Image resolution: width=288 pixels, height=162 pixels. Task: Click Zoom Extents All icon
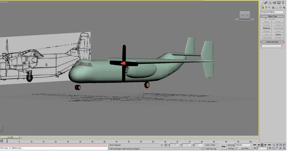(x=284, y=145)
